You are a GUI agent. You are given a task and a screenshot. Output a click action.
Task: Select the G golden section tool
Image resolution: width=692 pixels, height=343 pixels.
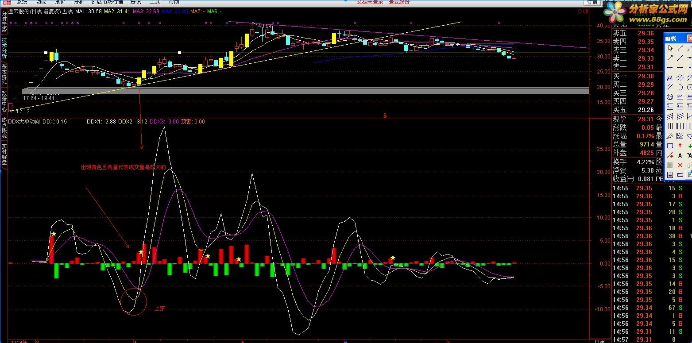[x=670, y=106]
